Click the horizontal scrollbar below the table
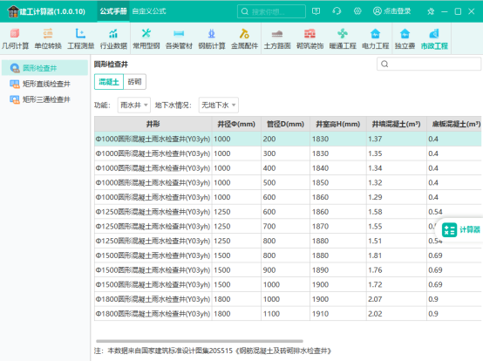This screenshot has height=361, width=483. coord(200,341)
